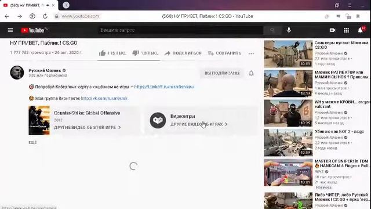Select the НУ ПРИВЕТ YouTube tab
This screenshot has height=209, width=371.
pyautogui.click(x=29, y=5)
